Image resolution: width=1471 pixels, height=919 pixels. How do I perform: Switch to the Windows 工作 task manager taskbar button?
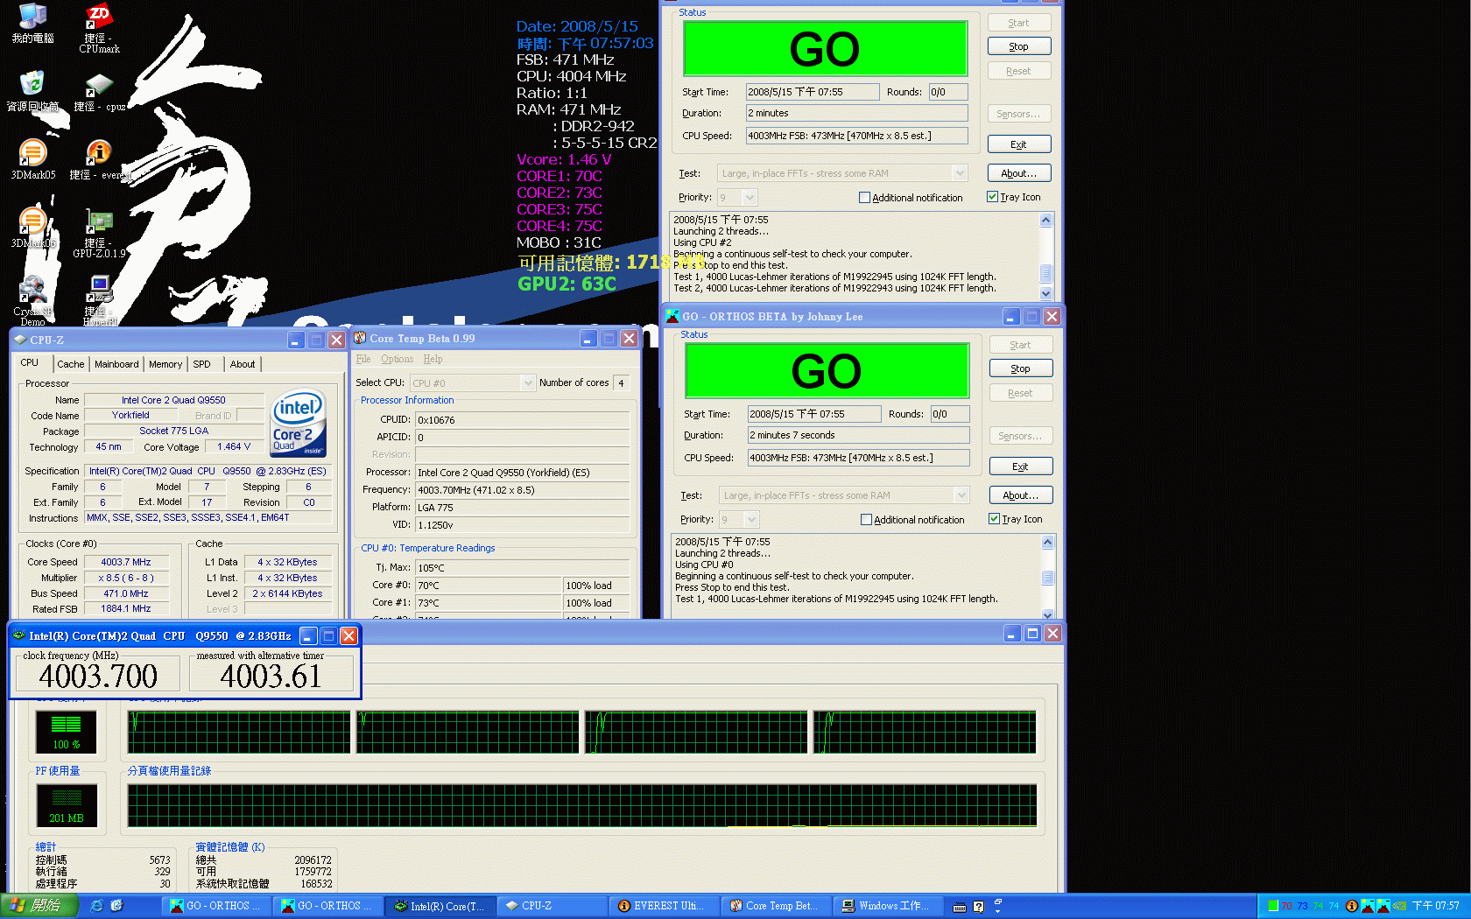click(886, 906)
